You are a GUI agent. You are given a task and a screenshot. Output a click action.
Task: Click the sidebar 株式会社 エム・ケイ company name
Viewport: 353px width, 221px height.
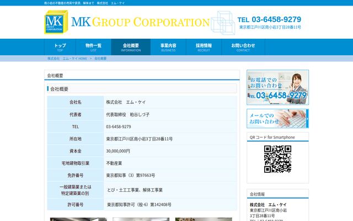[x=268, y=205]
